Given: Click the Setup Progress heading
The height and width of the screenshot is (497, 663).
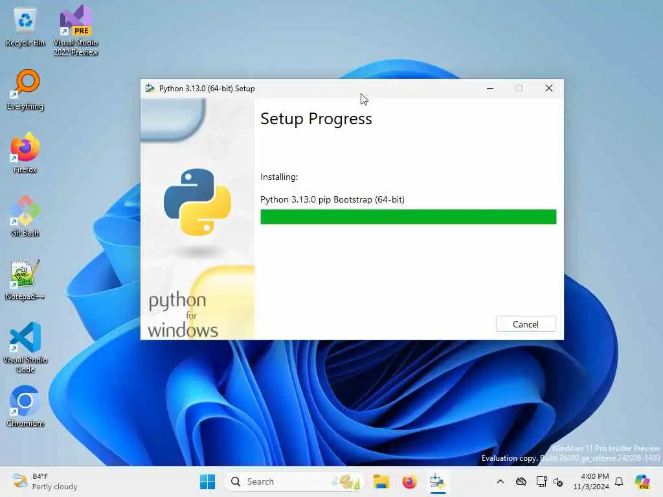Looking at the screenshot, I should tap(316, 119).
